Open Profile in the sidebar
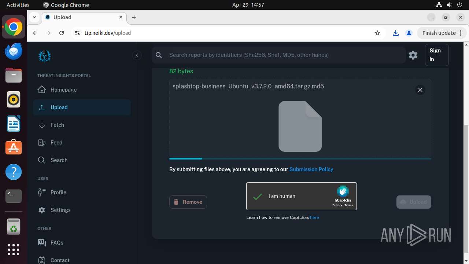 click(82, 192)
